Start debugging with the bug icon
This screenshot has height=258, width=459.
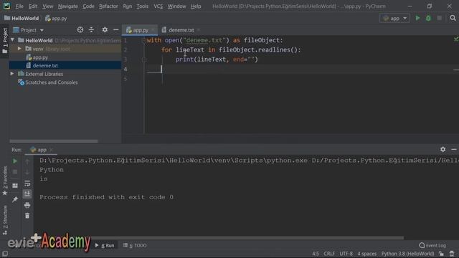(x=428, y=18)
